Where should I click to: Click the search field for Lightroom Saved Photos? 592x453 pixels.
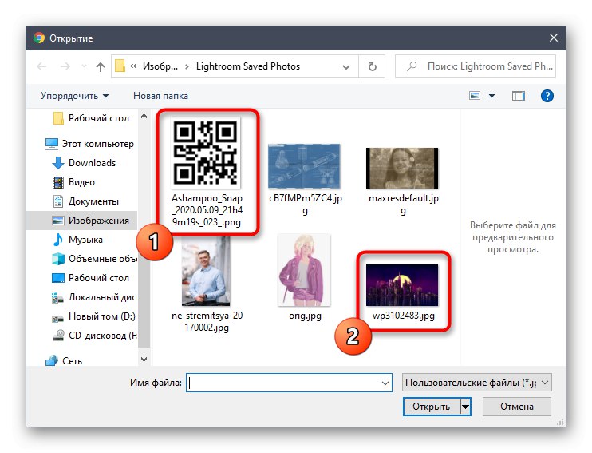[476, 66]
